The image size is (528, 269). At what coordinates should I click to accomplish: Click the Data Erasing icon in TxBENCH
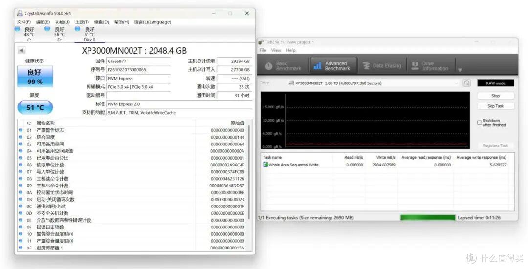[x=366, y=66]
